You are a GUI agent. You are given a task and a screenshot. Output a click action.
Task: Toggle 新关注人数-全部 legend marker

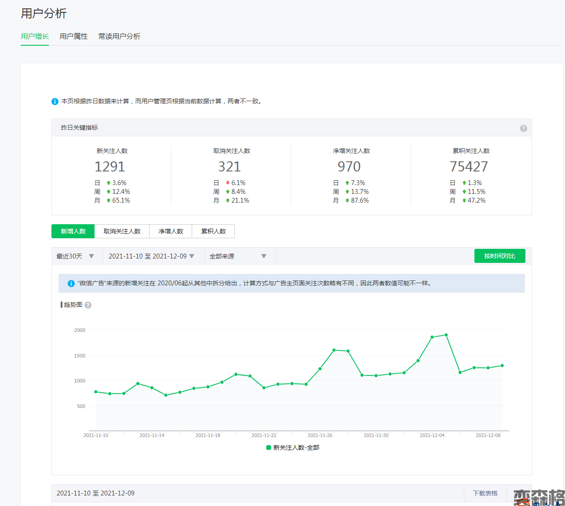269,448
